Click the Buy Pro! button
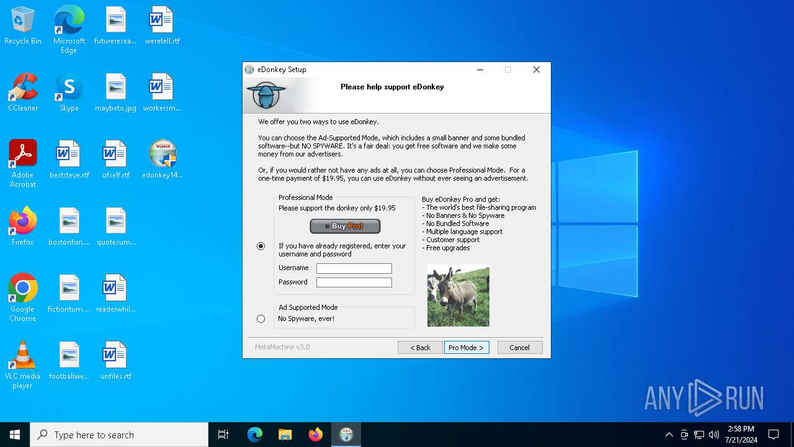The width and height of the screenshot is (794, 447). [345, 226]
